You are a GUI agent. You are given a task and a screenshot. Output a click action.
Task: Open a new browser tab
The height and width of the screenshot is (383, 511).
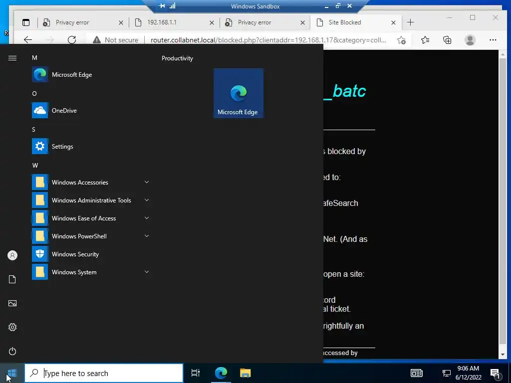point(410,22)
